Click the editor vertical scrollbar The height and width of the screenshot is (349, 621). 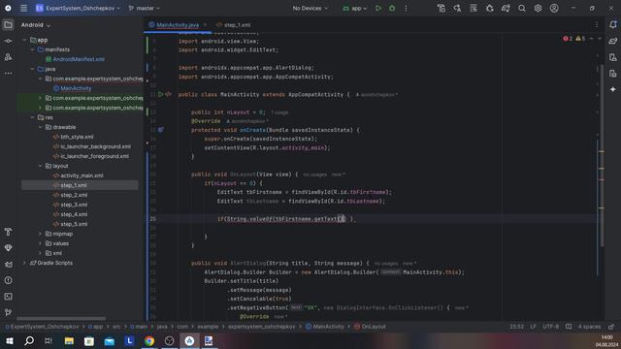602,156
